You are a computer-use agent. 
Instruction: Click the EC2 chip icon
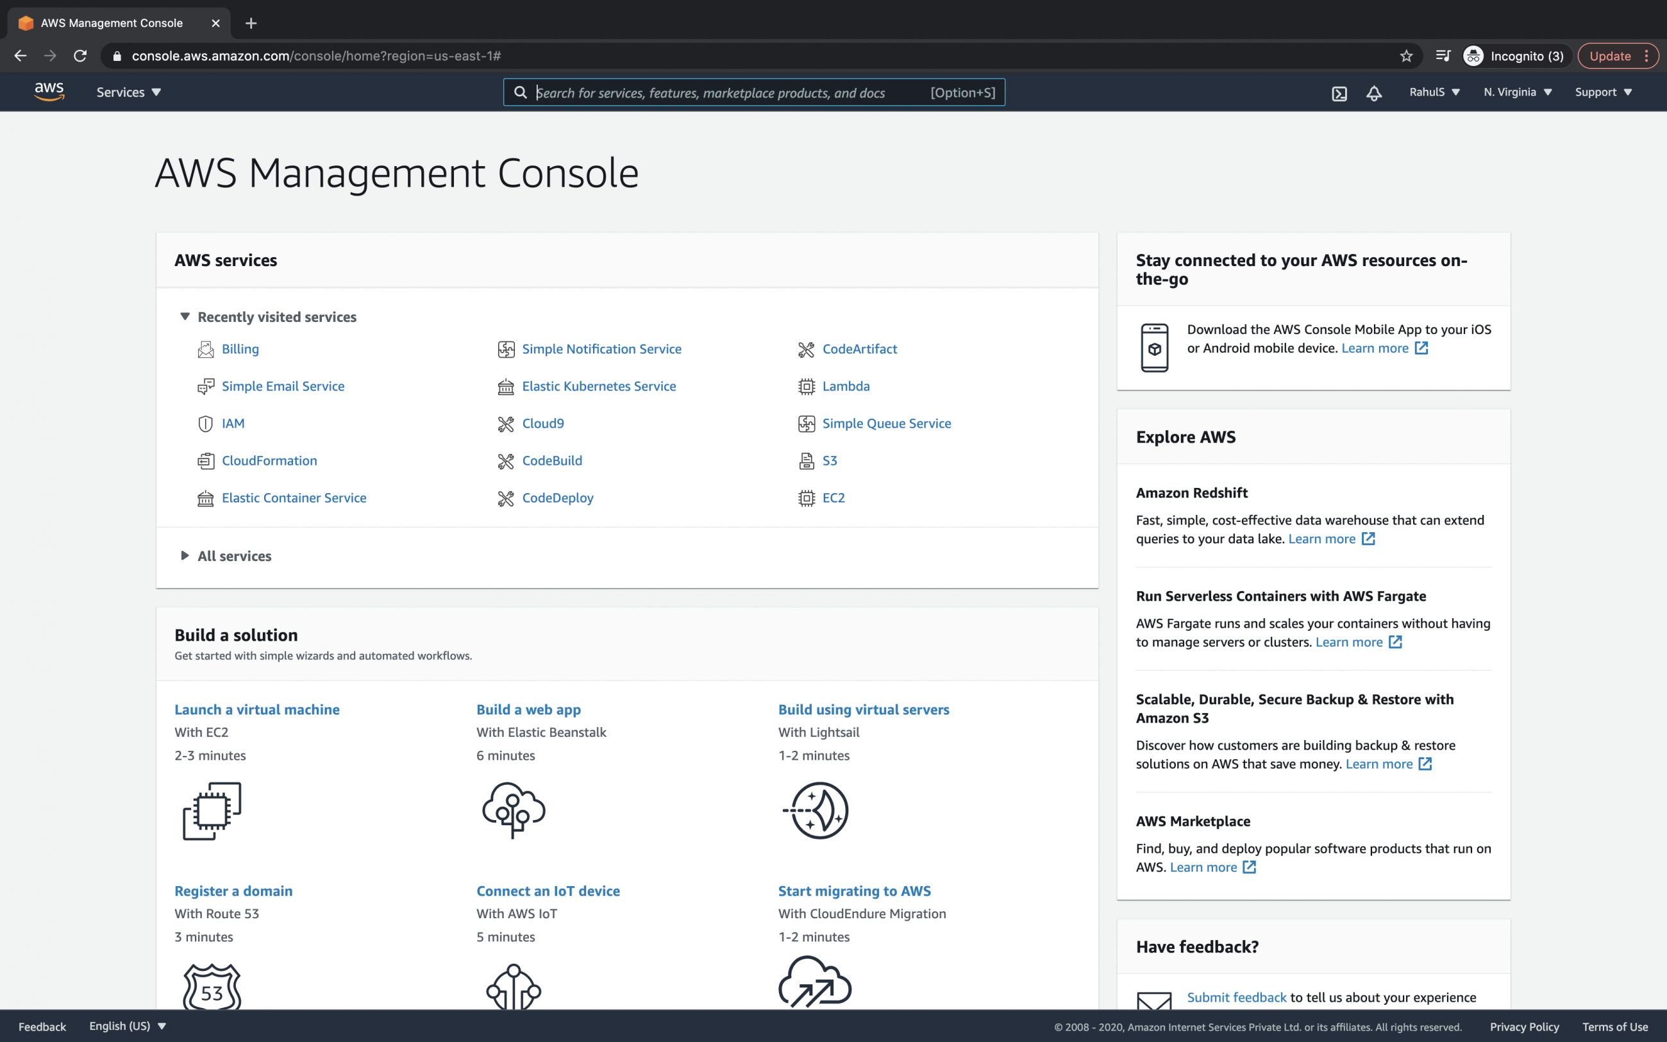tap(806, 498)
